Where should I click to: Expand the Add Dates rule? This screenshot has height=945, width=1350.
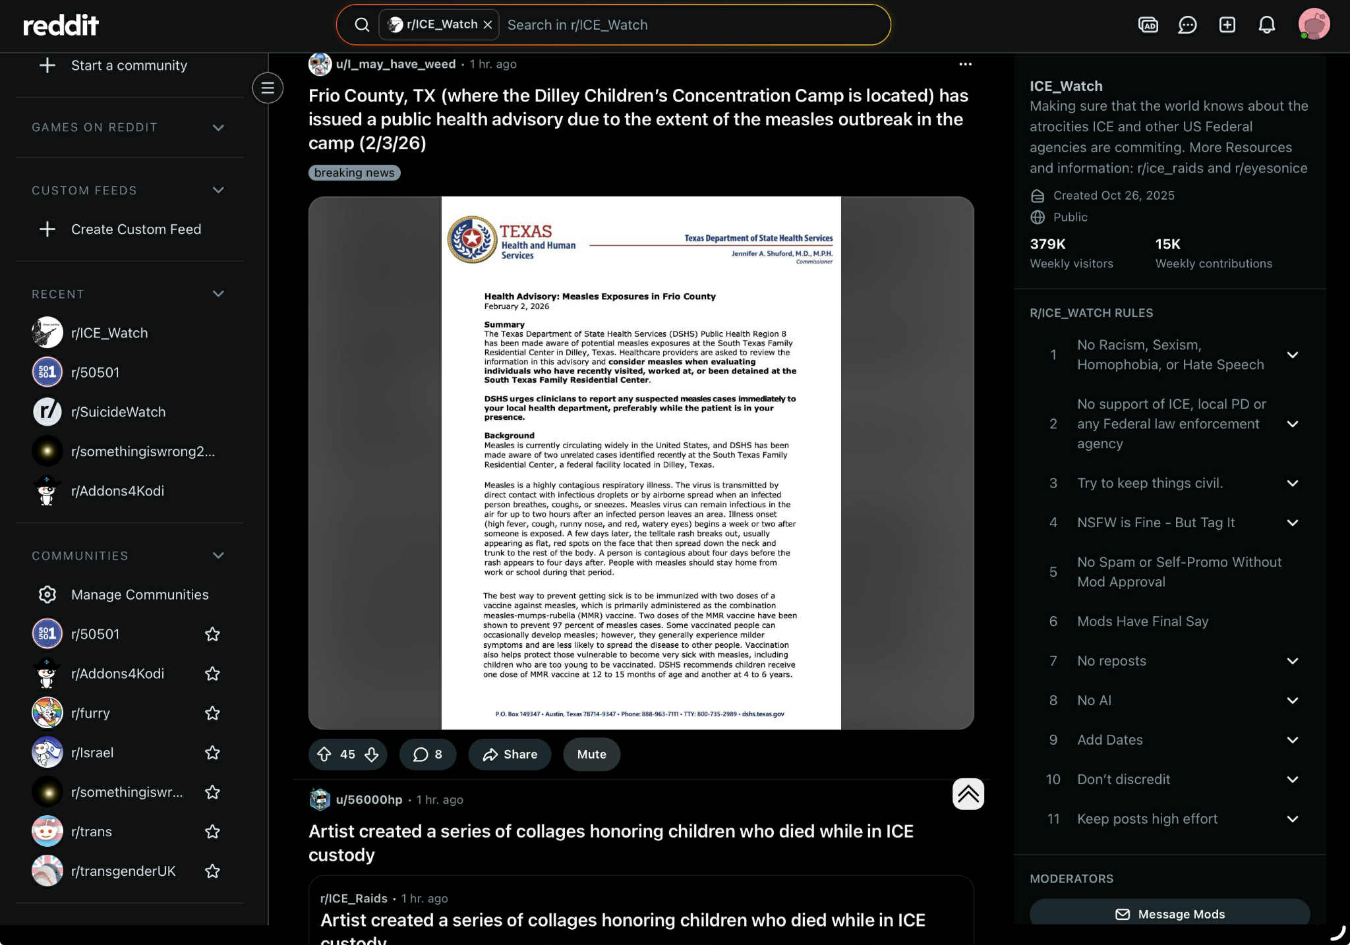1293,740
